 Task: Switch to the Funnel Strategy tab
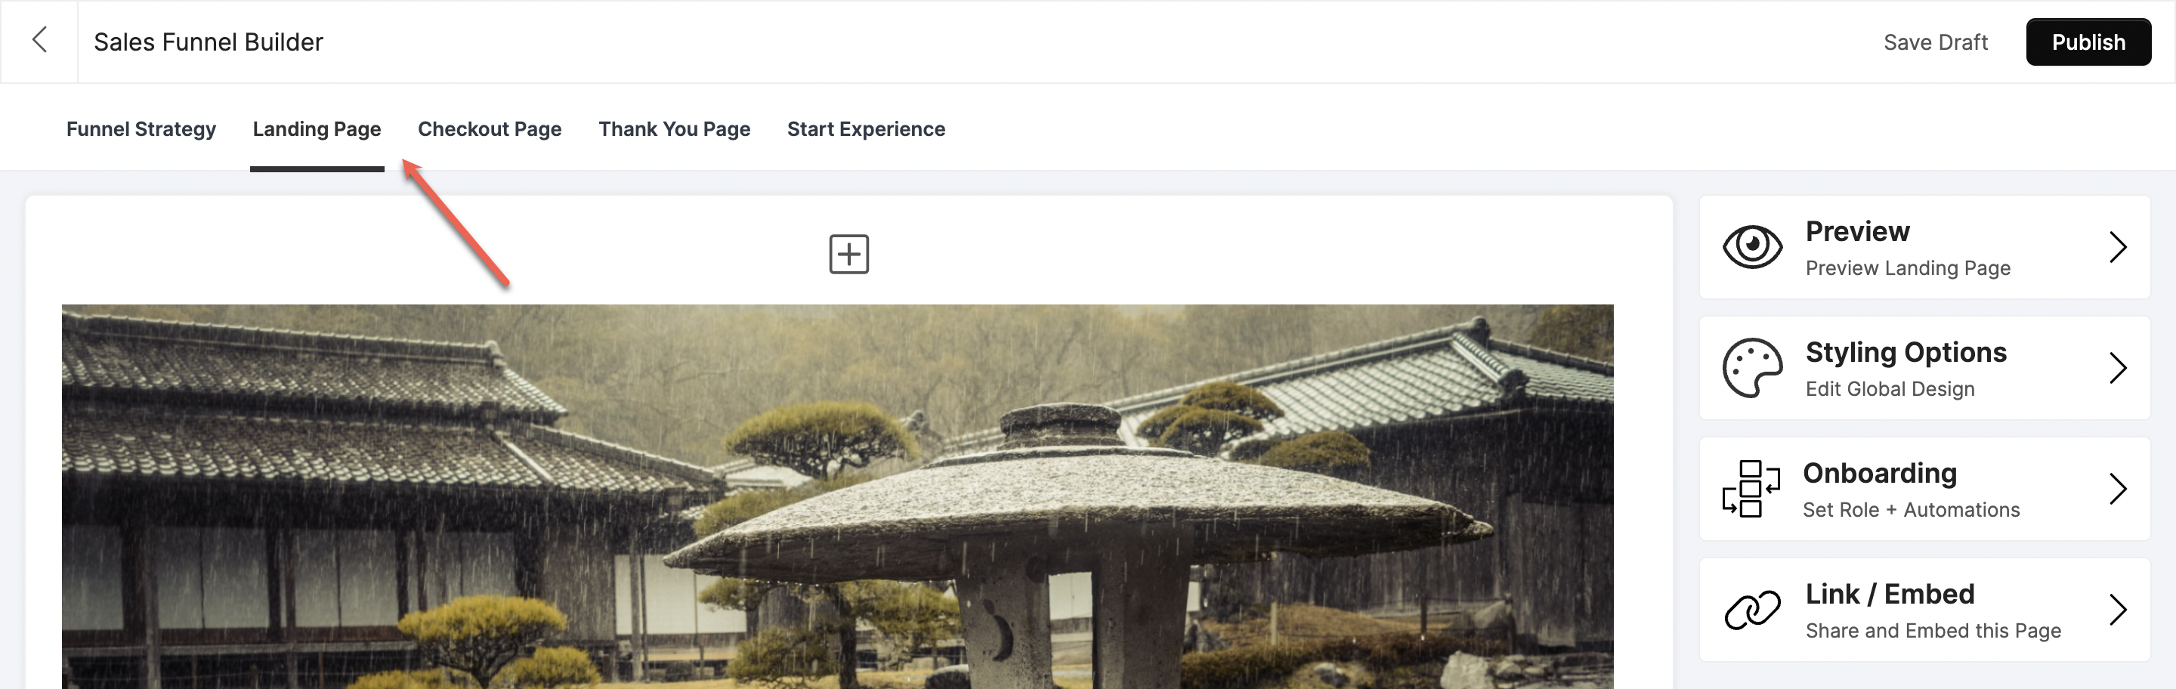point(141,129)
